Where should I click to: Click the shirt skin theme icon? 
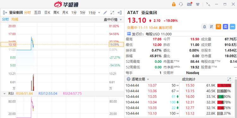[x=197, y=4]
